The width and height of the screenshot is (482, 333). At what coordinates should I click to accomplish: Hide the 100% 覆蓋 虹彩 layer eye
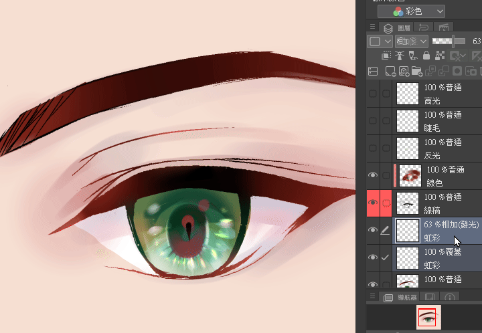click(373, 257)
